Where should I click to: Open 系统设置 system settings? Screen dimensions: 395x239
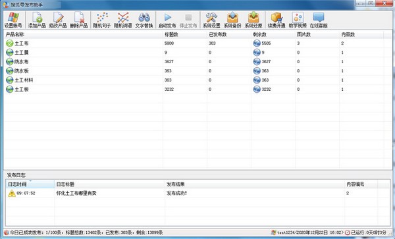[211, 20]
